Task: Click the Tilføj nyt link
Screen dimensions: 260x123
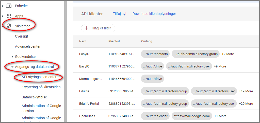Action: (120, 14)
